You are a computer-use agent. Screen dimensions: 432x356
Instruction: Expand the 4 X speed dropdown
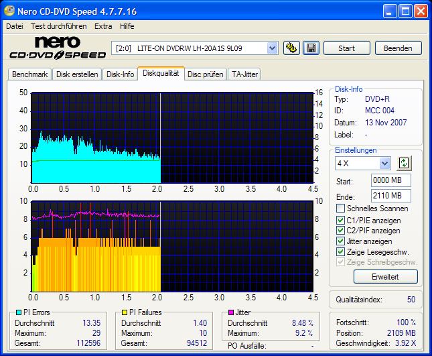coord(384,163)
